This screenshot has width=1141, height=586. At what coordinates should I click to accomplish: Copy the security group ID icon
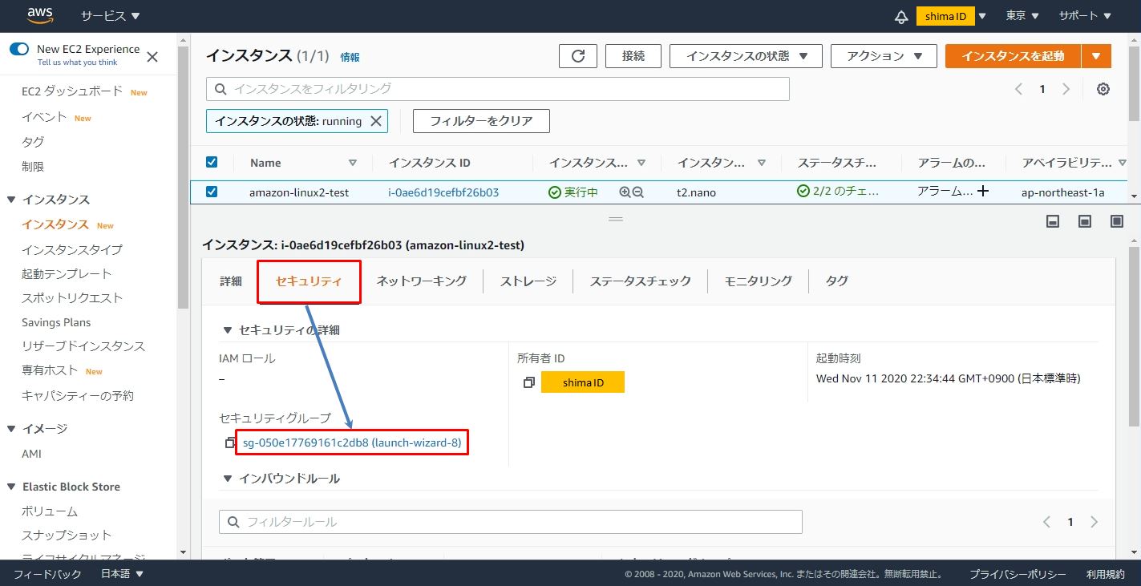(x=230, y=443)
